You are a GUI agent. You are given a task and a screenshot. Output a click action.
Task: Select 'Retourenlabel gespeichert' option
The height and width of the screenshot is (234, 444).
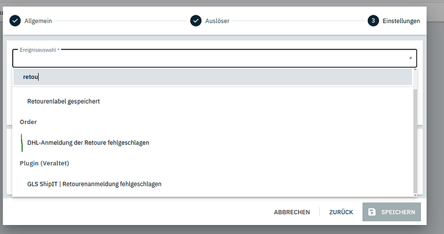[x=212, y=102]
